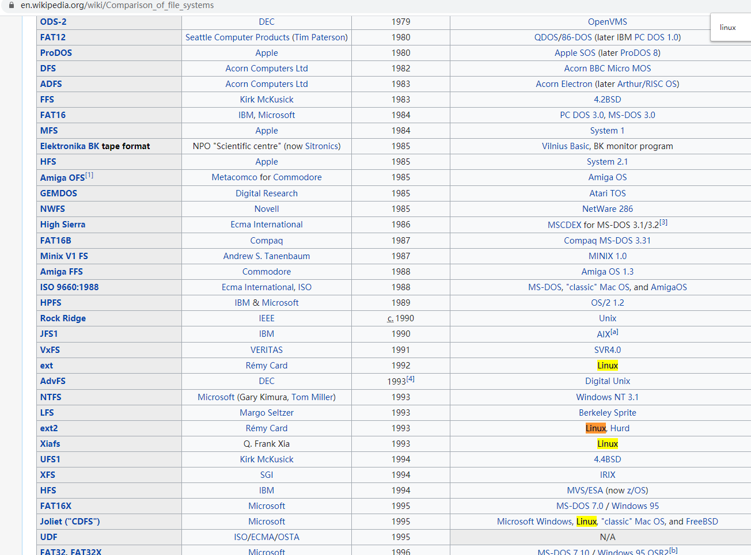Open the Hurd operating system link

(x=620, y=428)
